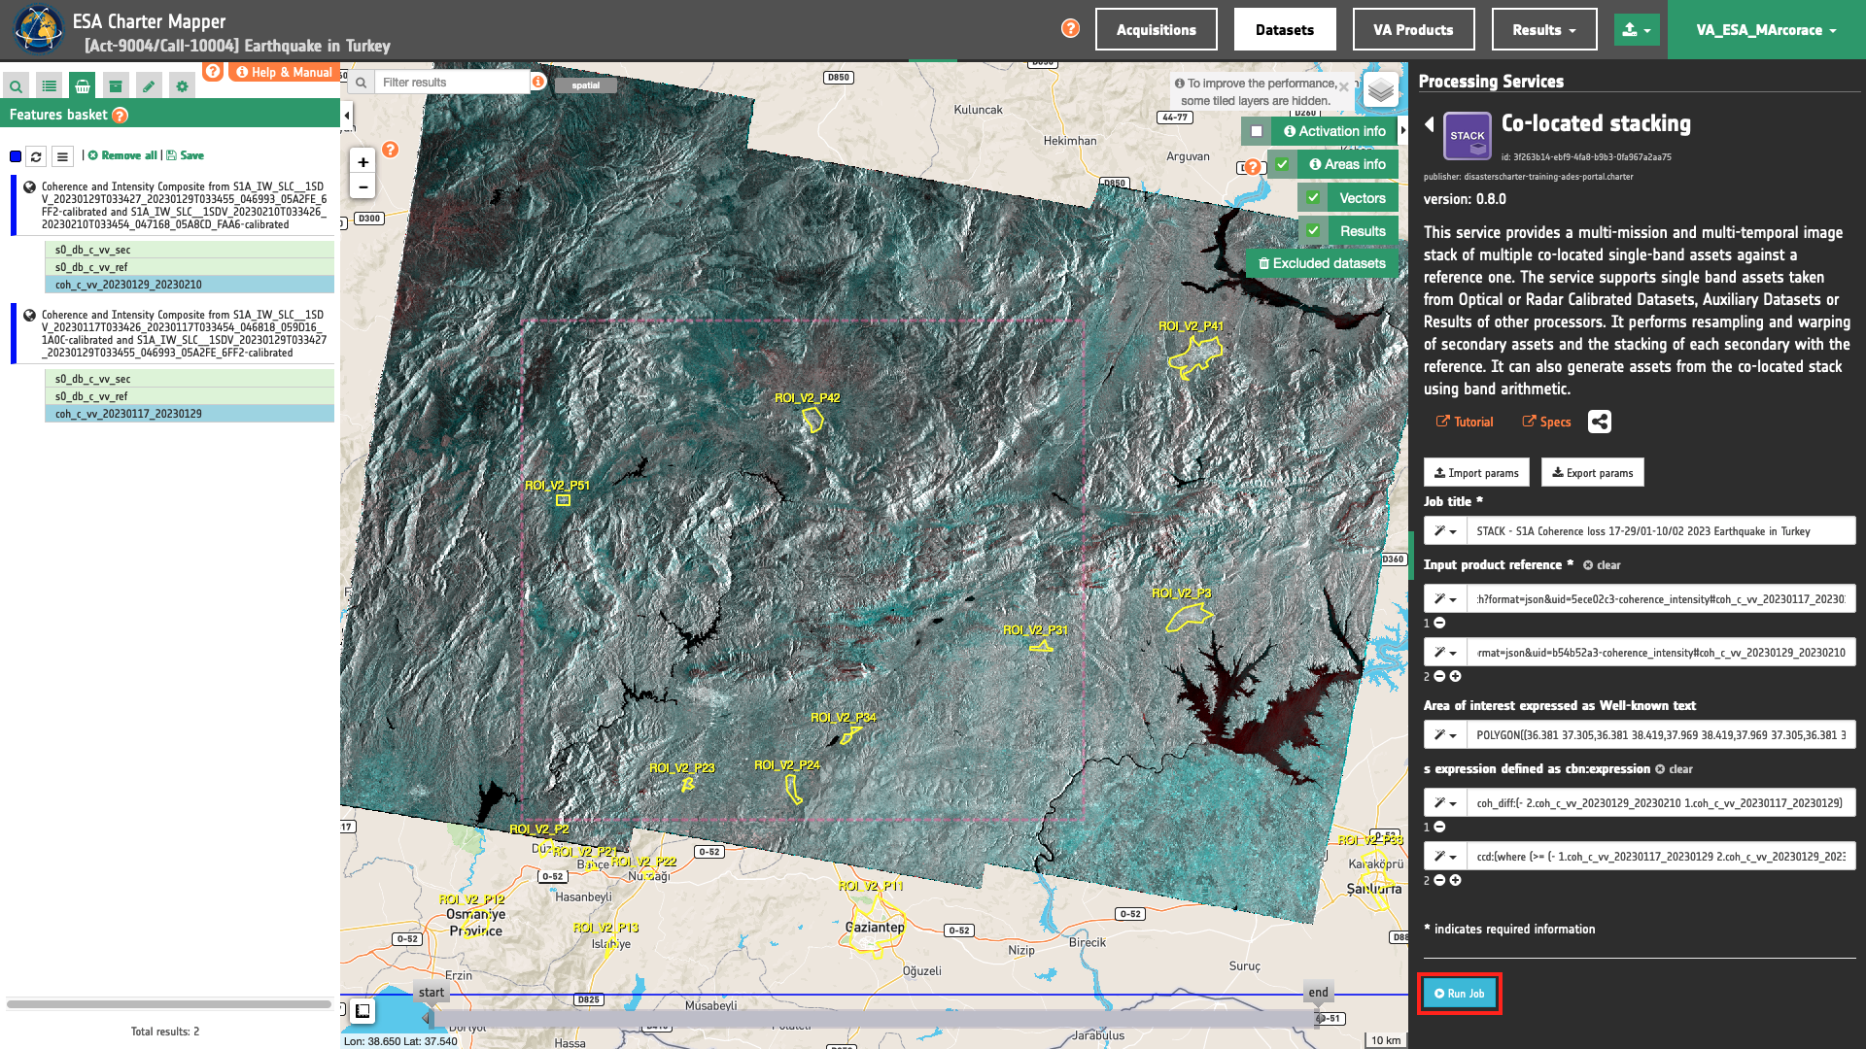Add another cbn expression with plus icon
Screen dimensions: 1866x1049
click(1455, 880)
